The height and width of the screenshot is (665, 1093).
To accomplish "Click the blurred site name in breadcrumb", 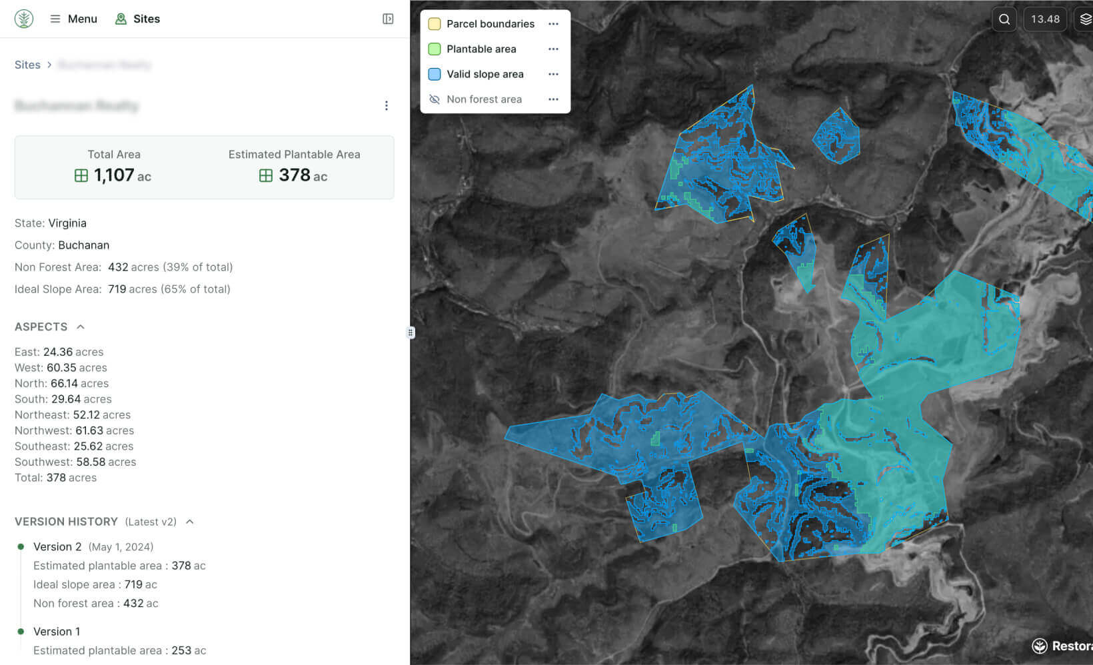I will point(105,65).
